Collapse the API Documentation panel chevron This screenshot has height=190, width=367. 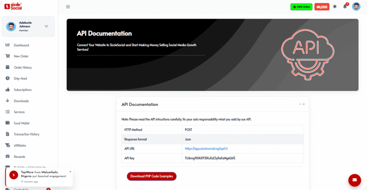coord(300,104)
